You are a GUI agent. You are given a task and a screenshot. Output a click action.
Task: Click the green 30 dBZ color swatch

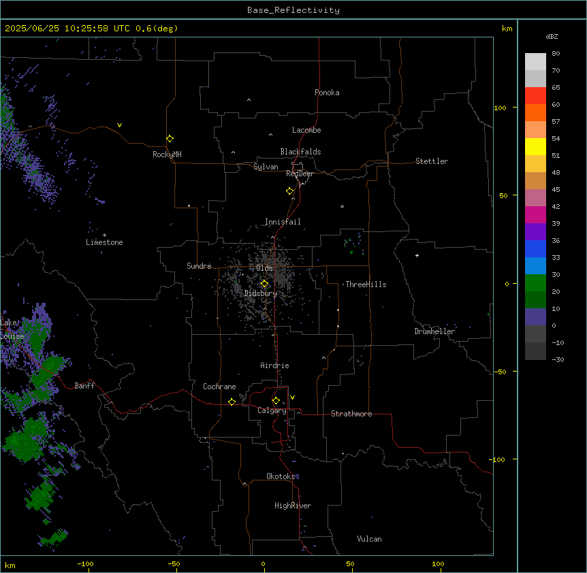click(535, 283)
